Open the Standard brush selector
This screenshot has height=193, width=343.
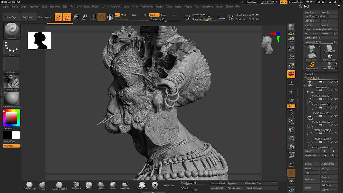(x=12, y=31)
